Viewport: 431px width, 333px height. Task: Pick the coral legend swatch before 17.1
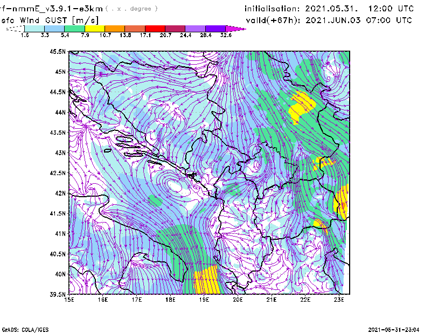(x=135, y=29)
